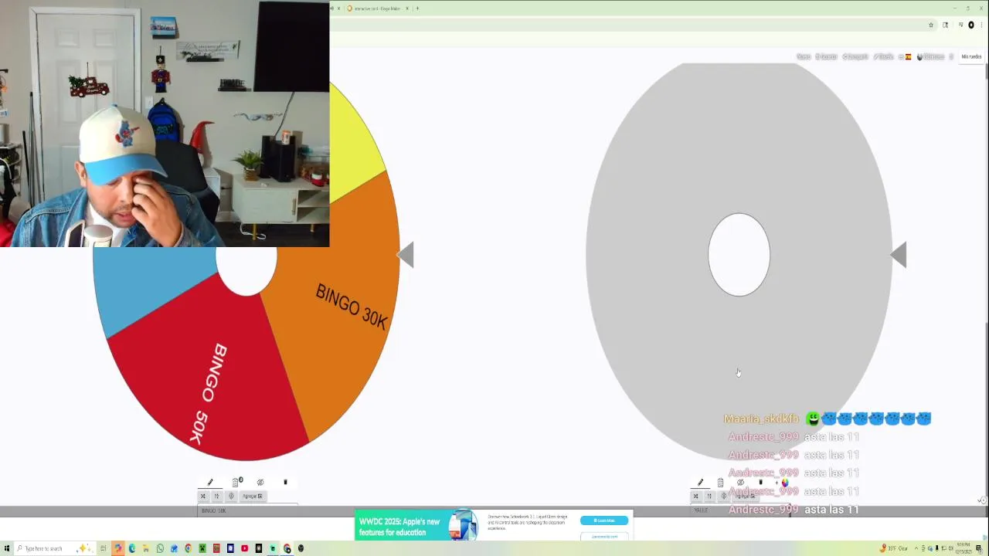Click trash icon under right wheel
The image size is (989, 556).
coord(760,483)
